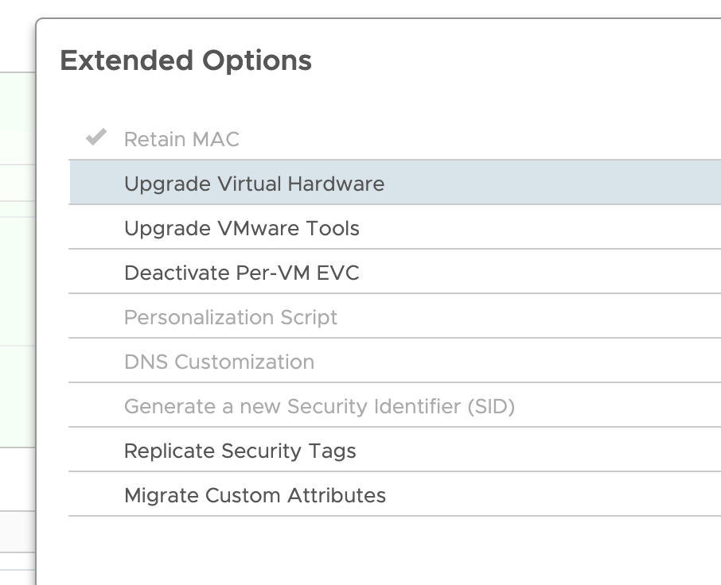
Task: Select Generate a new Security Identifier (SID)
Action: coord(319,406)
